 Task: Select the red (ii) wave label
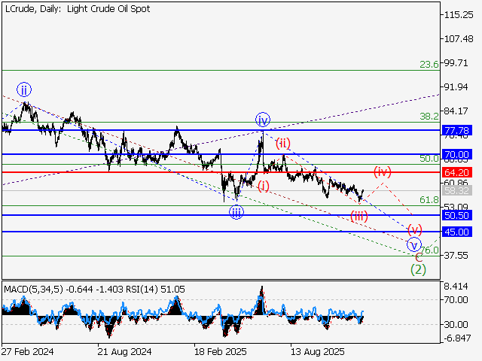point(282,143)
